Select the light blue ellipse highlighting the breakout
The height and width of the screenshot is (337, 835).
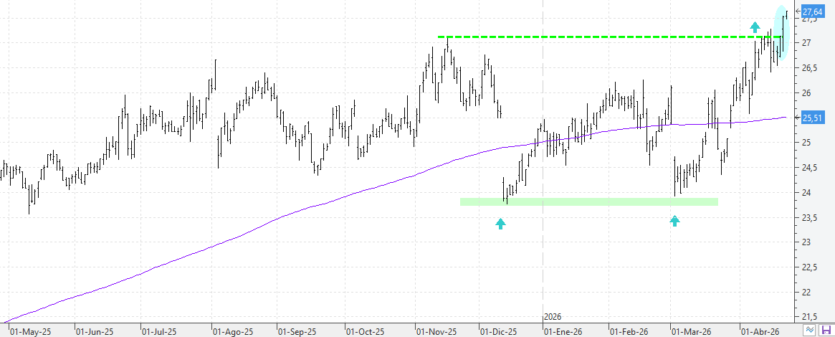coord(783,32)
